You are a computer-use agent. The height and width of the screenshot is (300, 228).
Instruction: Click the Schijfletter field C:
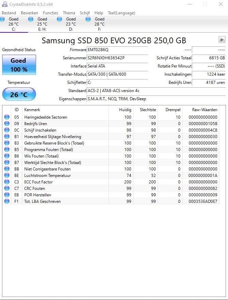pyautogui.click(x=117, y=82)
